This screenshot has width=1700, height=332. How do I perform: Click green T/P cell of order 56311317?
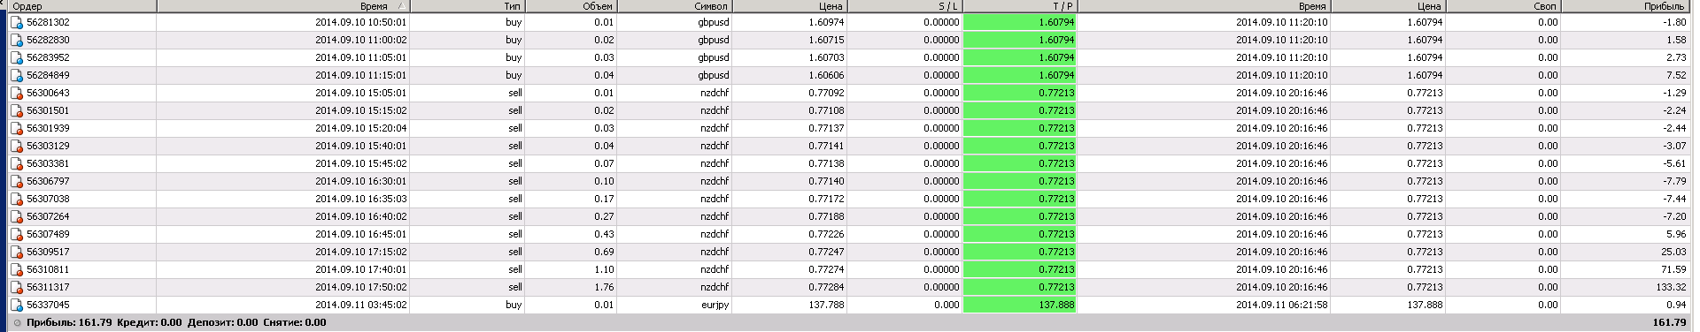tap(1020, 287)
